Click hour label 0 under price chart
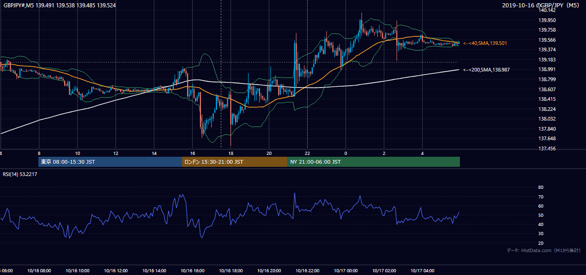The width and height of the screenshot is (586, 275). point(346,154)
